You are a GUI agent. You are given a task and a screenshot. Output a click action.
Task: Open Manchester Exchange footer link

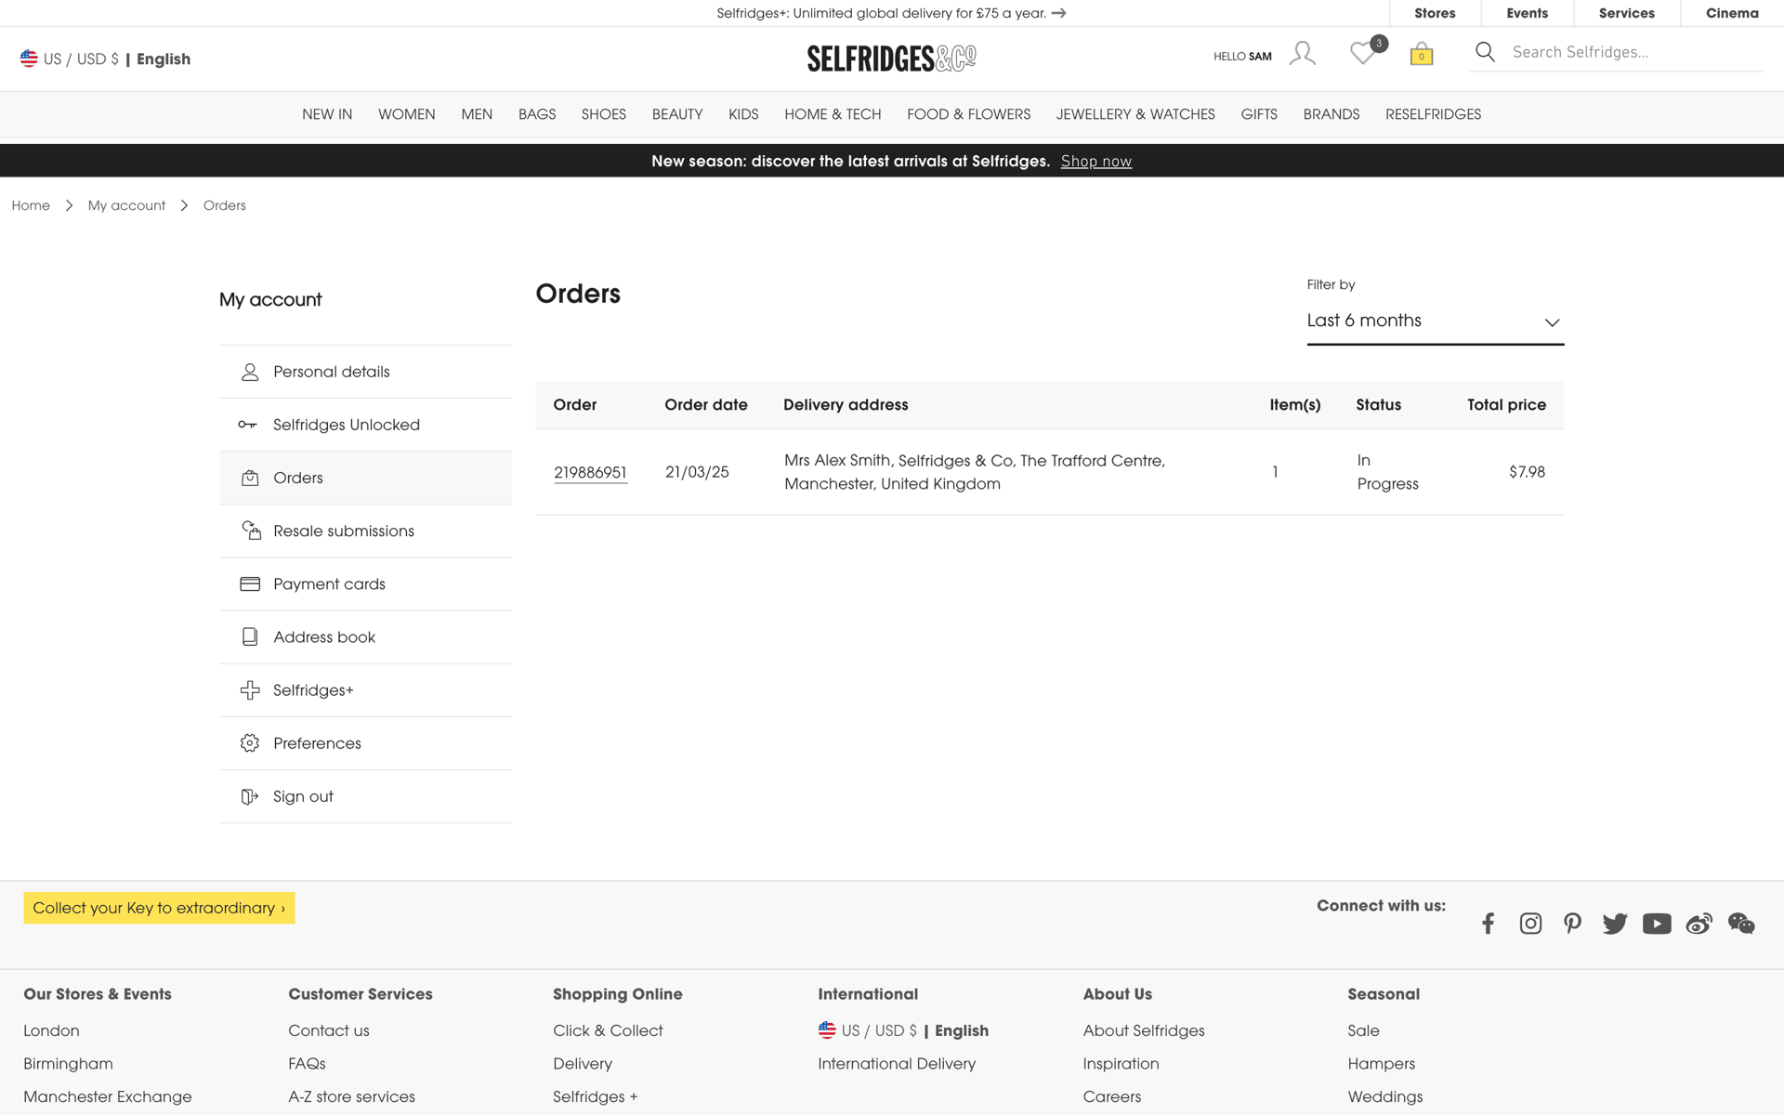tap(108, 1096)
